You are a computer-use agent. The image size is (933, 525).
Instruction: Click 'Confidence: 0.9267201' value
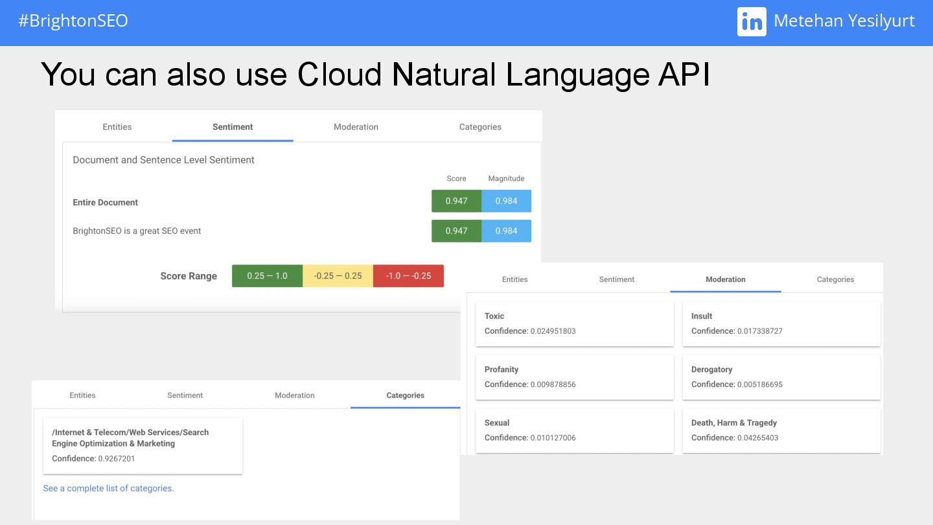tap(93, 458)
